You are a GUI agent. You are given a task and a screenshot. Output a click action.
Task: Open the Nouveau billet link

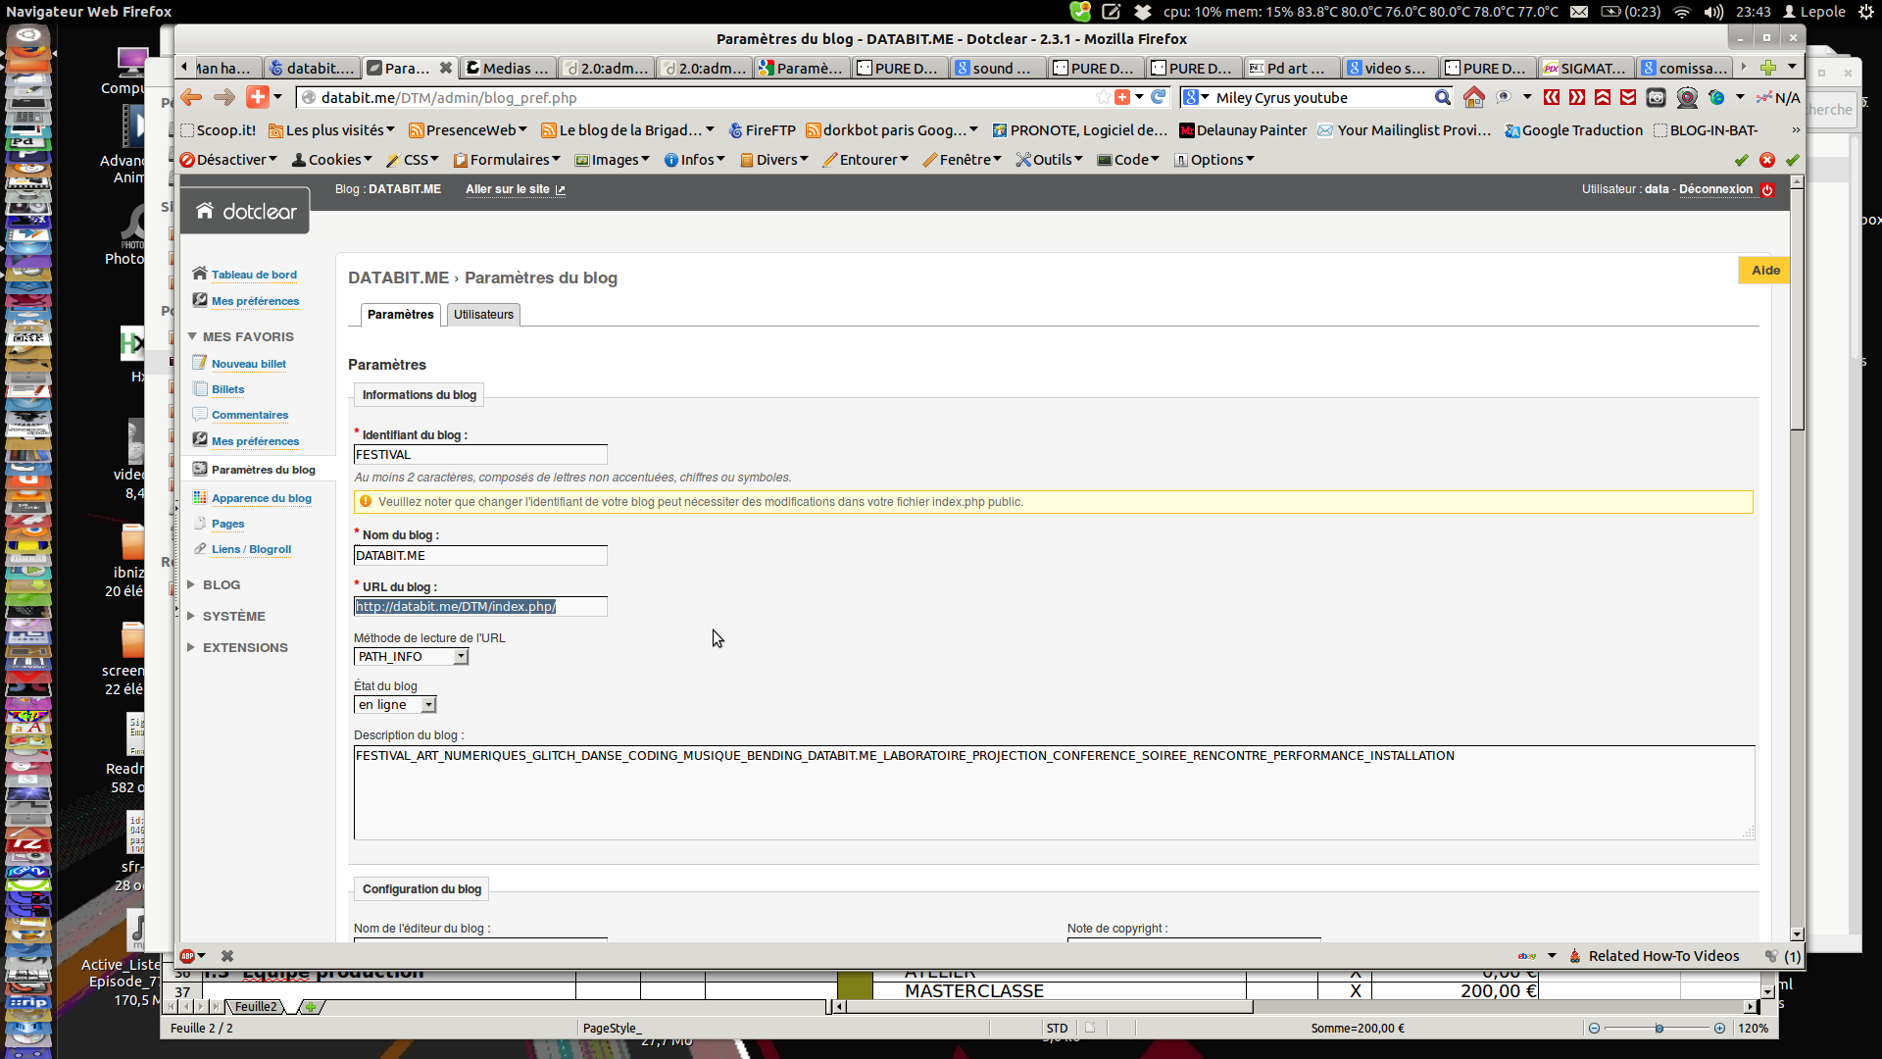pos(249,364)
